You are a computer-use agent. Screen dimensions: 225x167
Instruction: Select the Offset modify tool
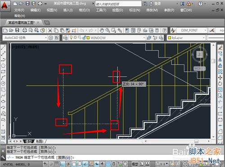[x=220, y=65]
